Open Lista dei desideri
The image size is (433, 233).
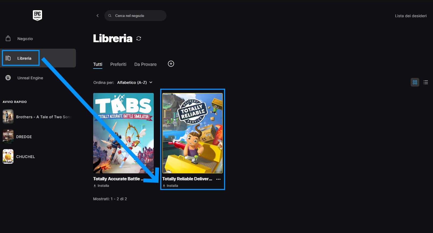411,16
